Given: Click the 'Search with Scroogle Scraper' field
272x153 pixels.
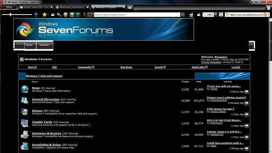Looking at the screenshot, I should coord(137,15).
